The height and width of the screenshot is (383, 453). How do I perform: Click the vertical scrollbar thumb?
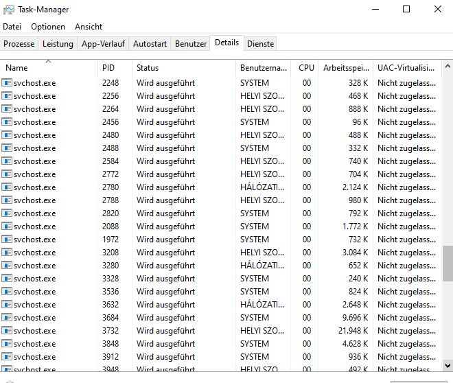[448, 264]
